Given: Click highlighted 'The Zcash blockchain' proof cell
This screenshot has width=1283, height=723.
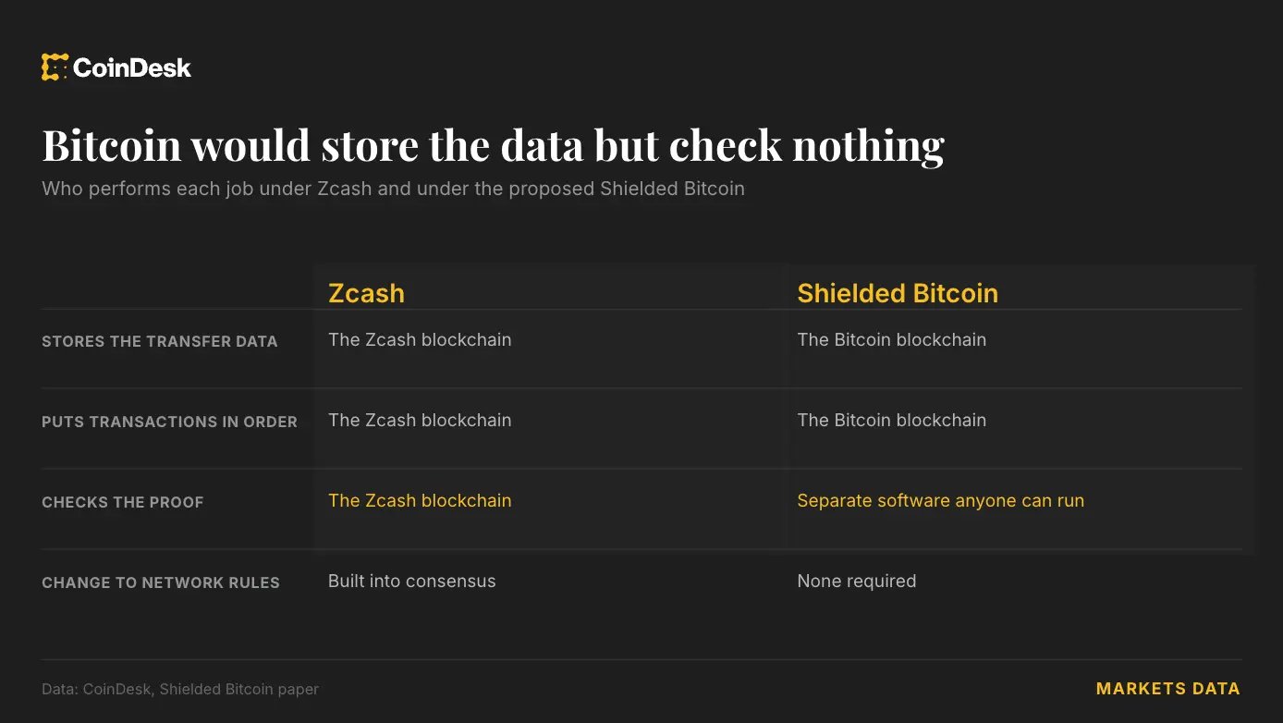Looking at the screenshot, I should tap(420, 500).
